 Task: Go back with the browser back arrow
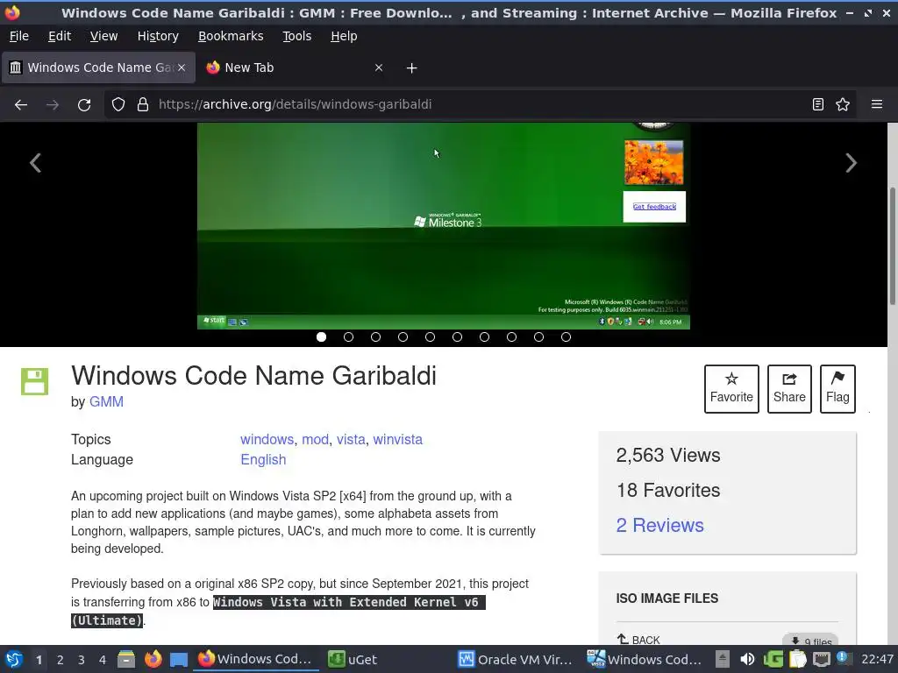click(21, 105)
